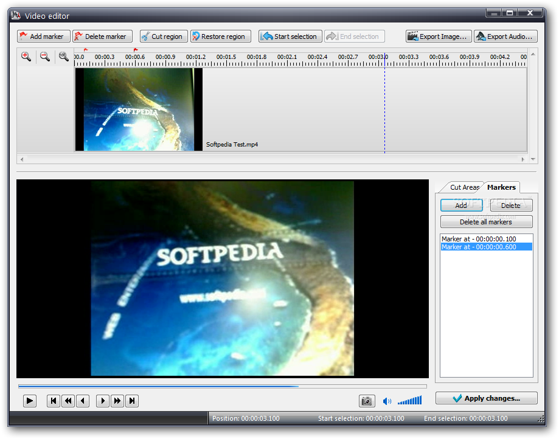Maximize the Video editor window

510,13
